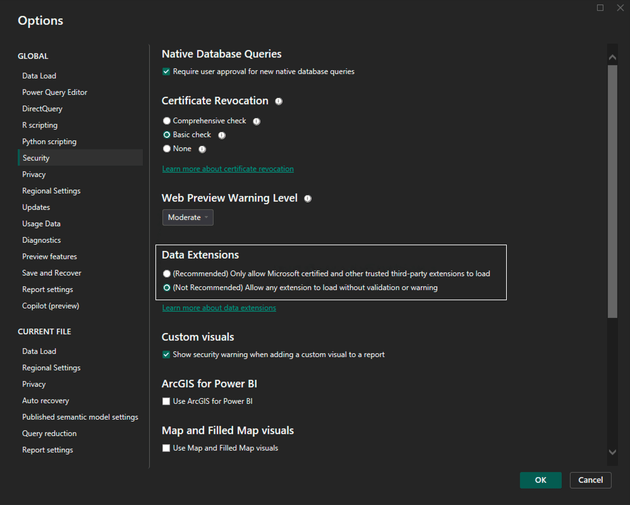The height and width of the screenshot is (505, 630).
Task: Open Learn more about data extensions link
Action: [219, 308]
